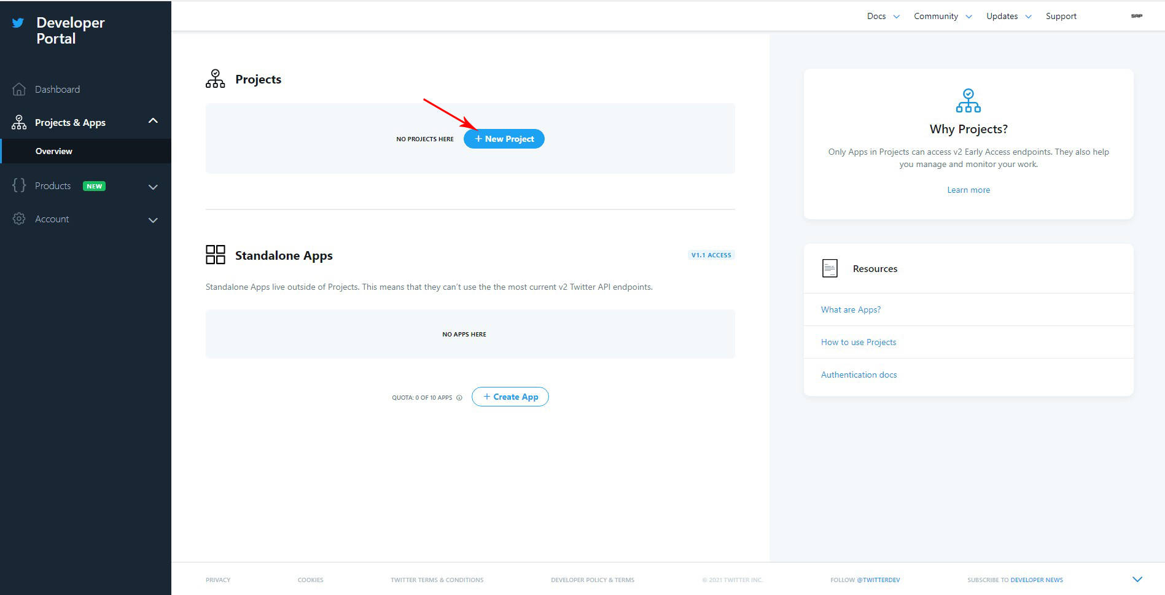Open the Authentication docs link
Image resolution: width=1165 pixels, height=595 pixels.
pos(859,375)
